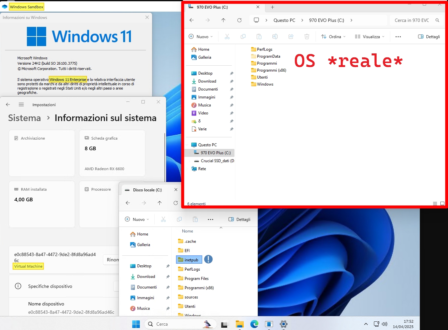This screenshot has height=330, width=448.
Task: Switch to details list view icon in status bar
Action: point(435,204)
